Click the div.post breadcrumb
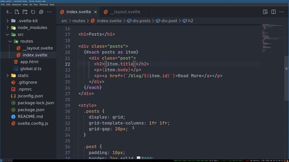The width and height of the screenshot is (289, 162). coord(169,21)
